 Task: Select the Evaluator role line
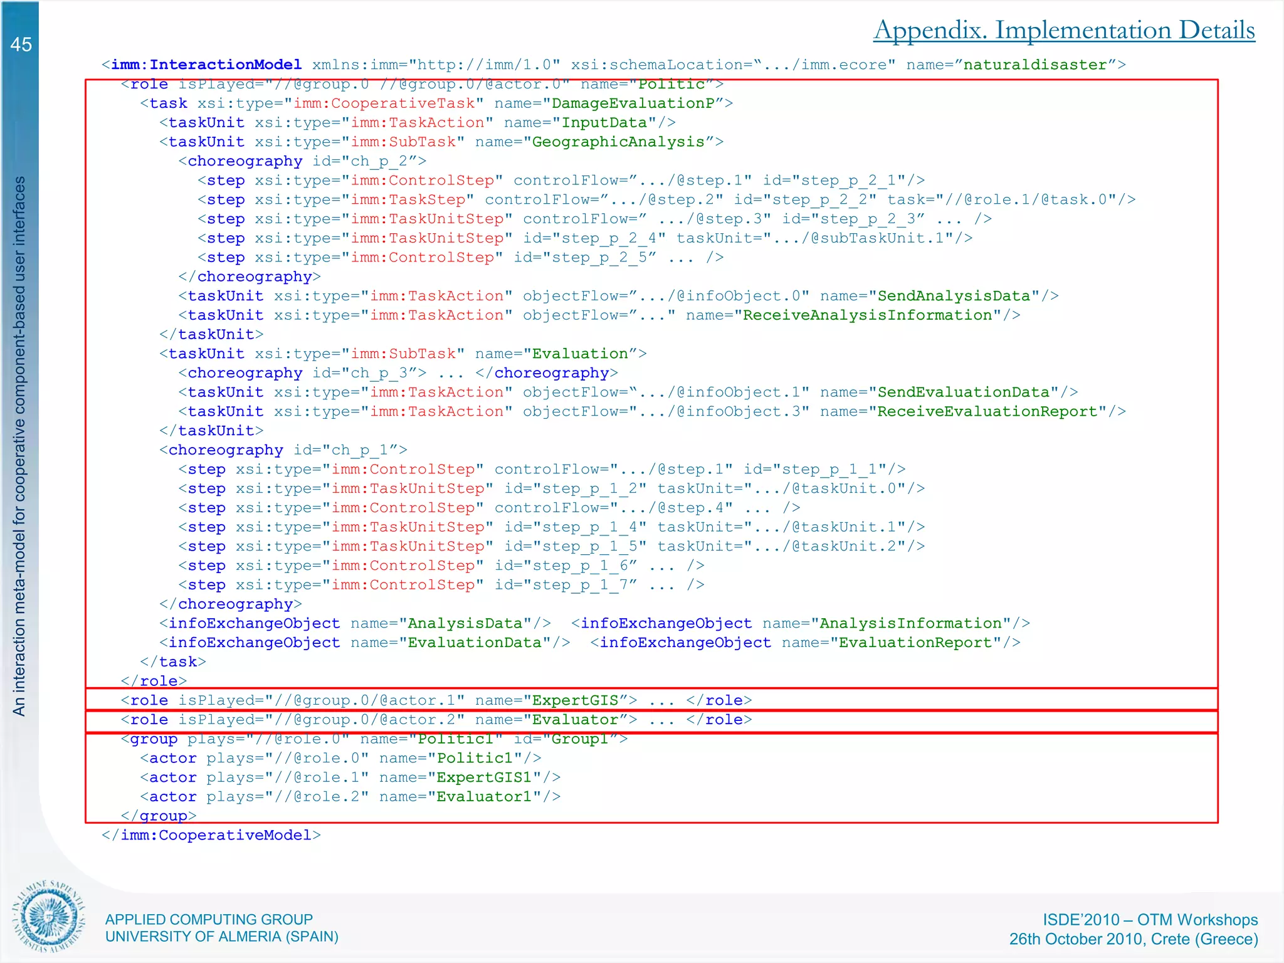point(436,720)
